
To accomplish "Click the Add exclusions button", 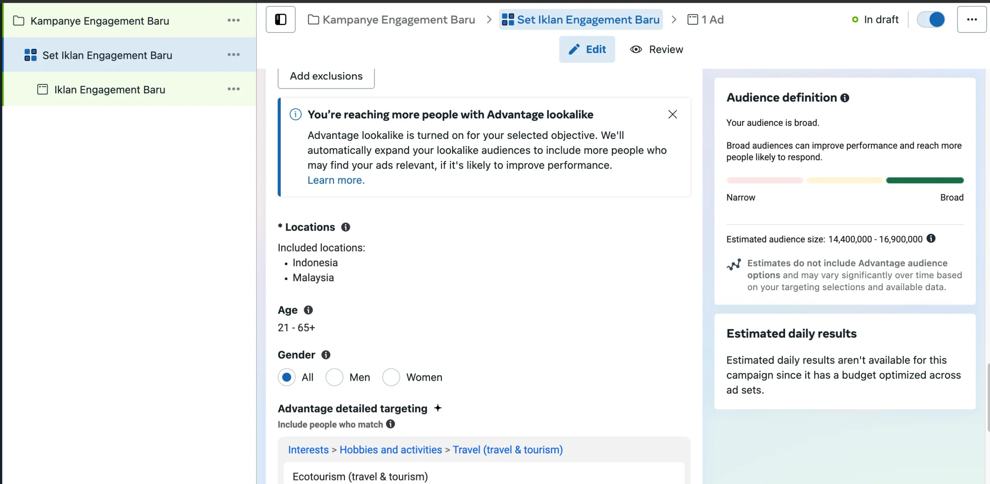I will (326, 76).
